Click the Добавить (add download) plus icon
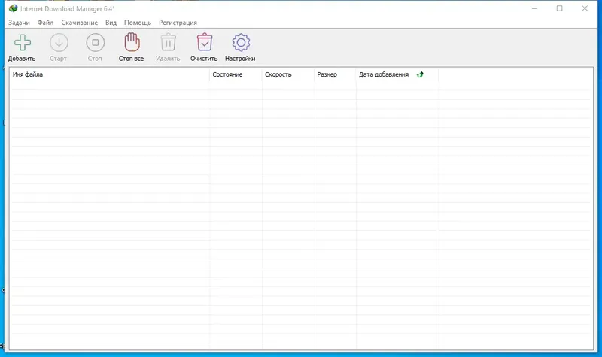The image size is (602, 357). pyautogui.click(x=23, y=43)
